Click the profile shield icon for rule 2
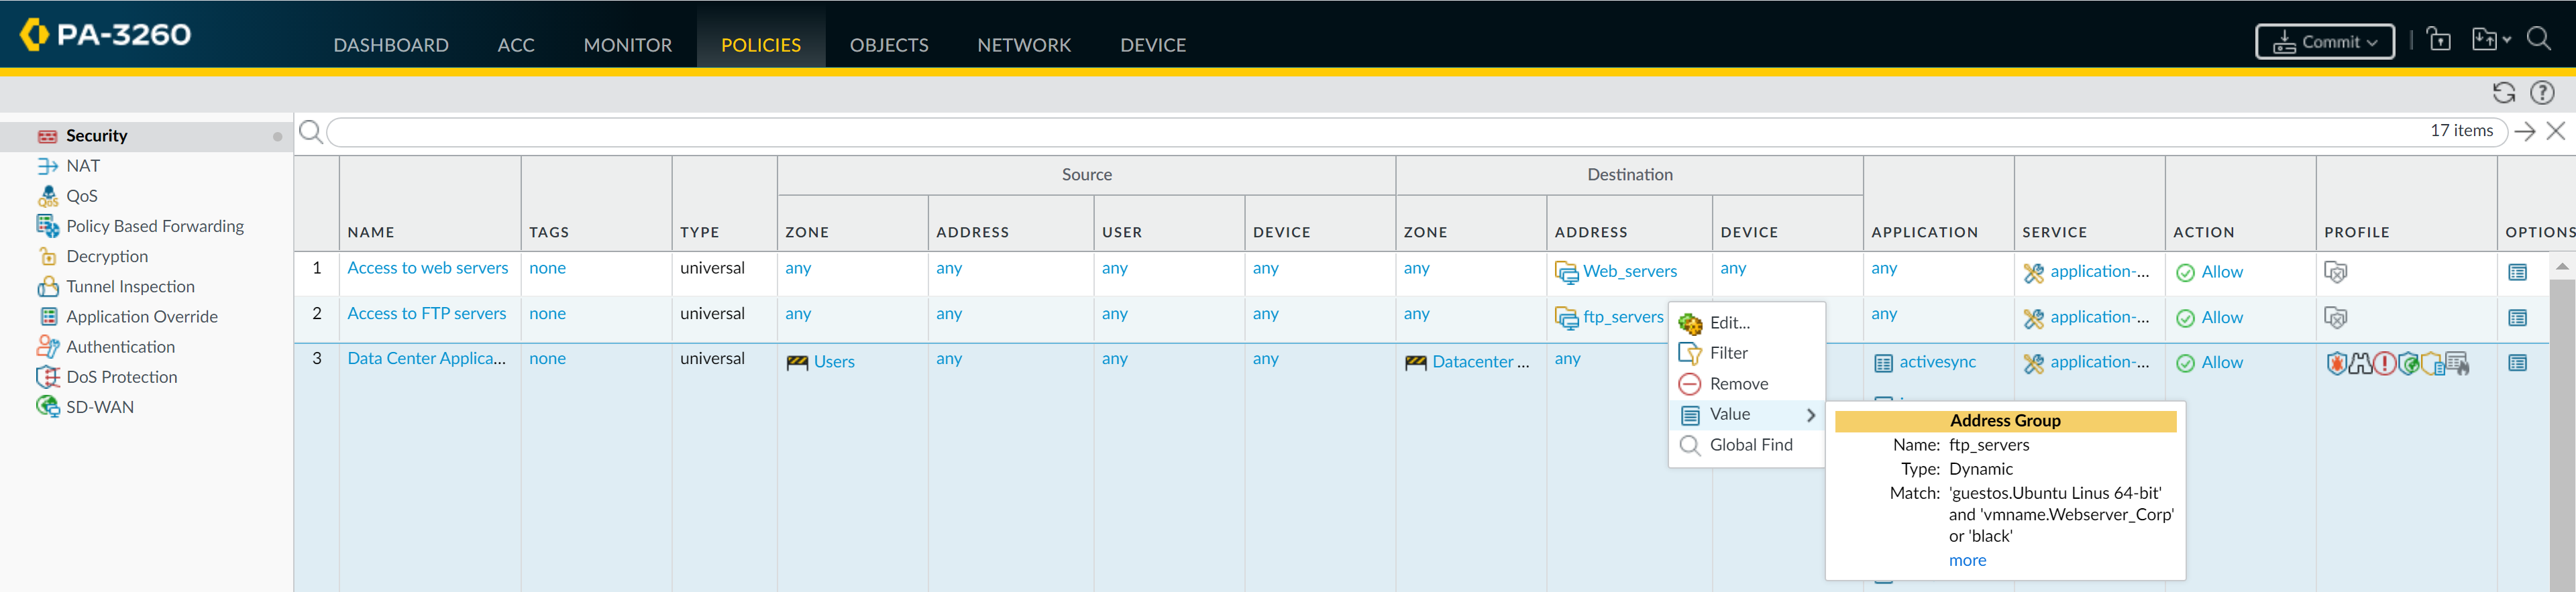Viewport: 2576px width, 592px height. (x=2335, y=318)
